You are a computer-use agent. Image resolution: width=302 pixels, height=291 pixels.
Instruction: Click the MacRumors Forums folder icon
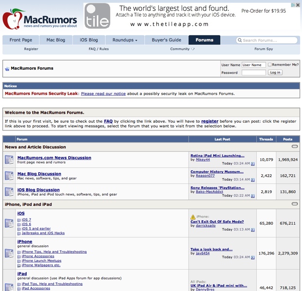click(x=7, y=69)
